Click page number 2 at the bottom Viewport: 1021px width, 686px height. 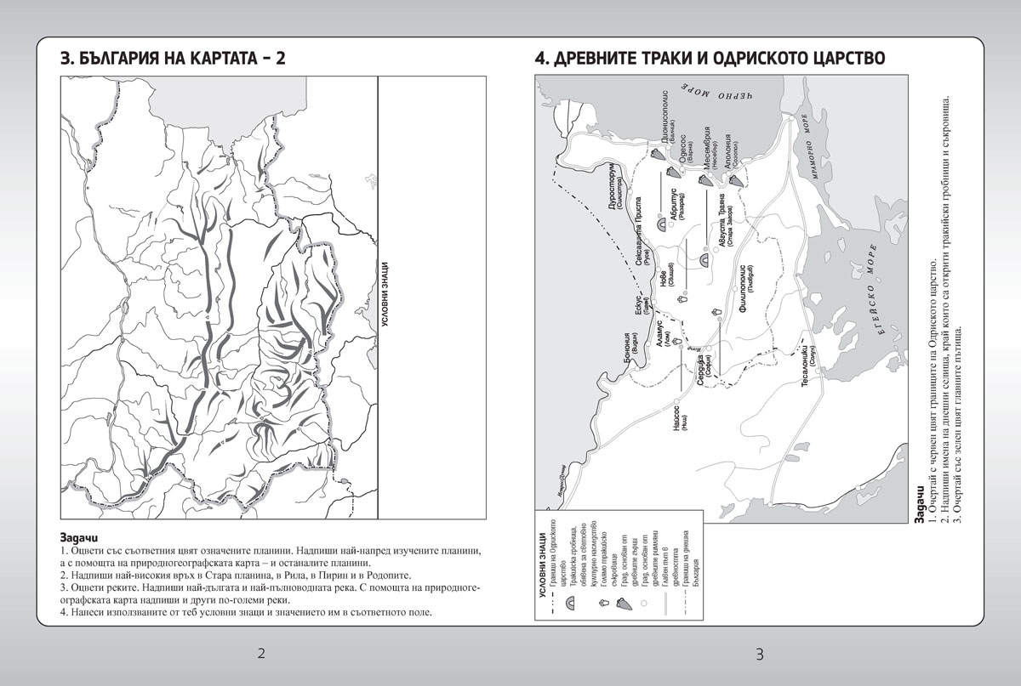[261, 654]
